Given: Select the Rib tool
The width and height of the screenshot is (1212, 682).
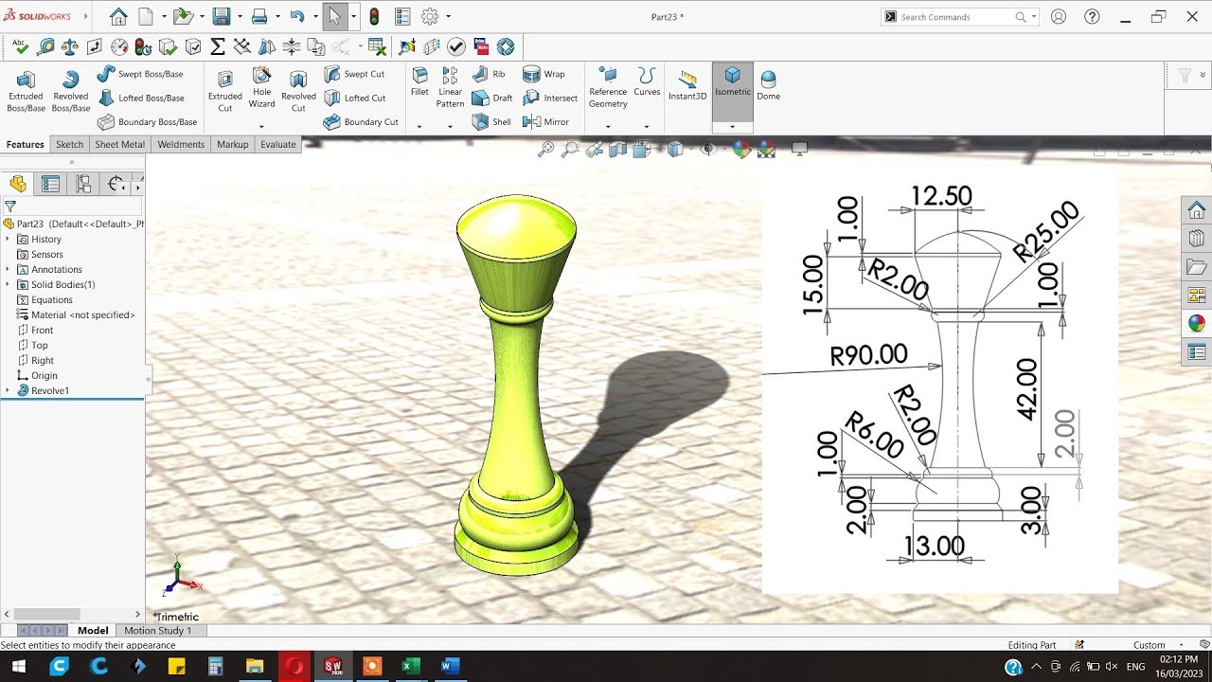Looking at the screenshot, I should tap(489, 74).
